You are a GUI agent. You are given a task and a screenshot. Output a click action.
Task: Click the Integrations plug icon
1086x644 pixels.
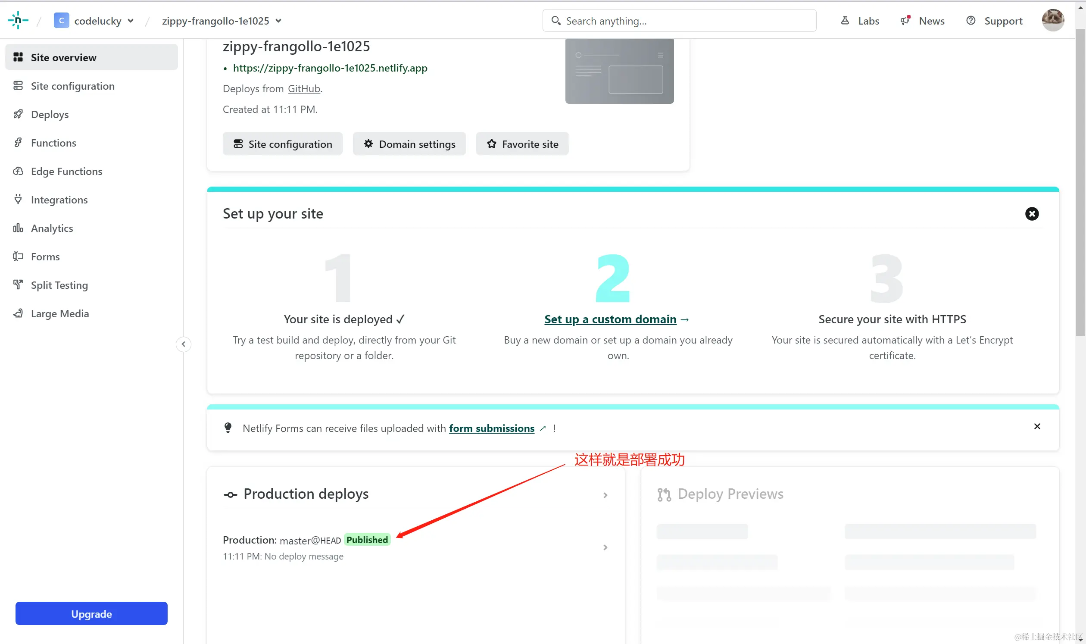[18, 199]
